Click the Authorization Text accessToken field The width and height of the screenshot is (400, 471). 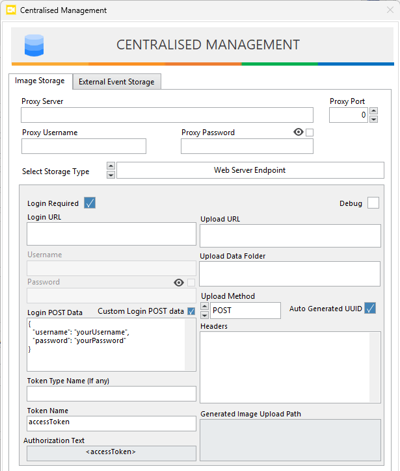111,453
